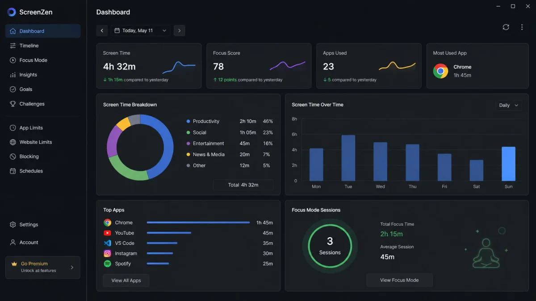Viewport: 536px width, 301px height.
Task: Click the Focus Mode icon in sidebar
Action: (13, 60)
